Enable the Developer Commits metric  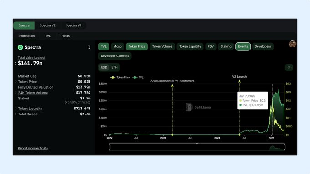click(x=115, y=56)
